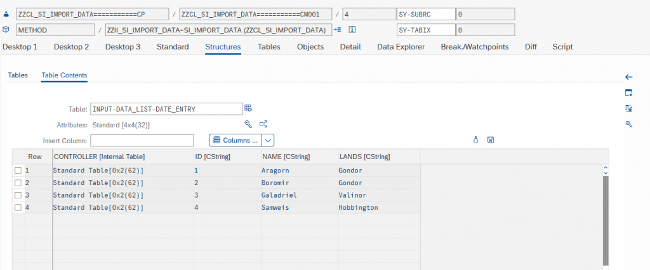This screenshot has width=650, height=270.
Task: Open the Detail tab
Action: point(350,47)
